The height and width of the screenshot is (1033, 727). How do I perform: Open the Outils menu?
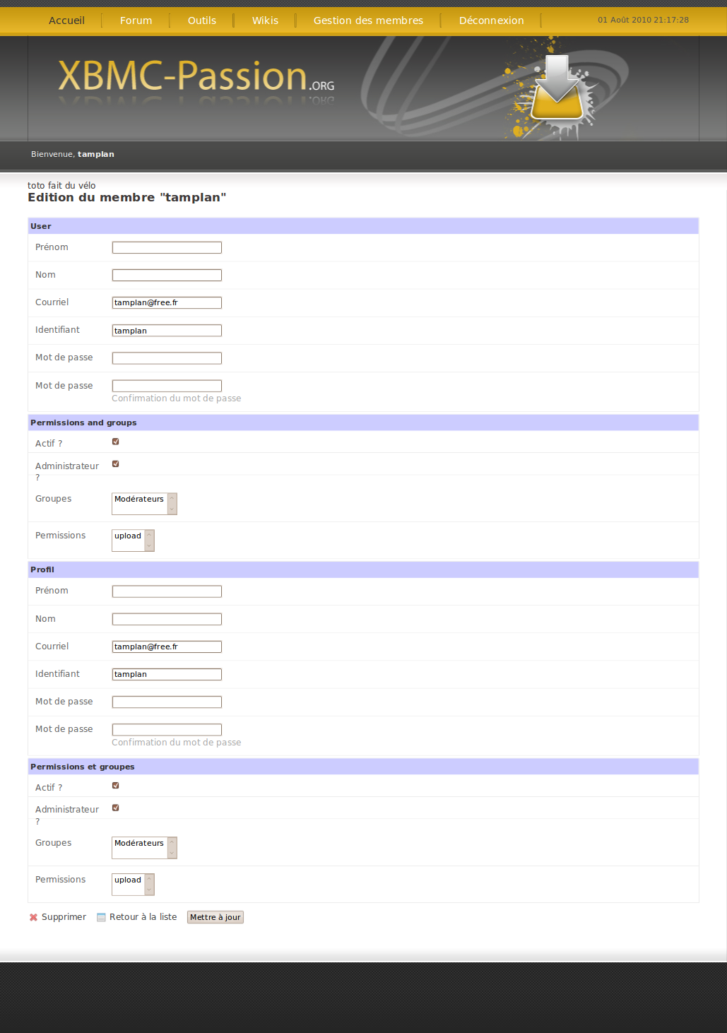202,20
